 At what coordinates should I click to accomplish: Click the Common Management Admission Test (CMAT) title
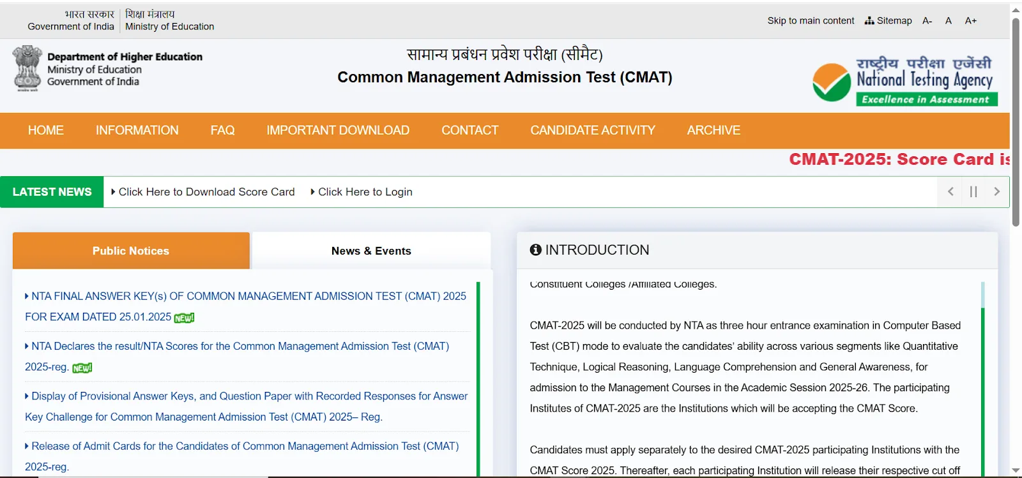pos(505,77)
